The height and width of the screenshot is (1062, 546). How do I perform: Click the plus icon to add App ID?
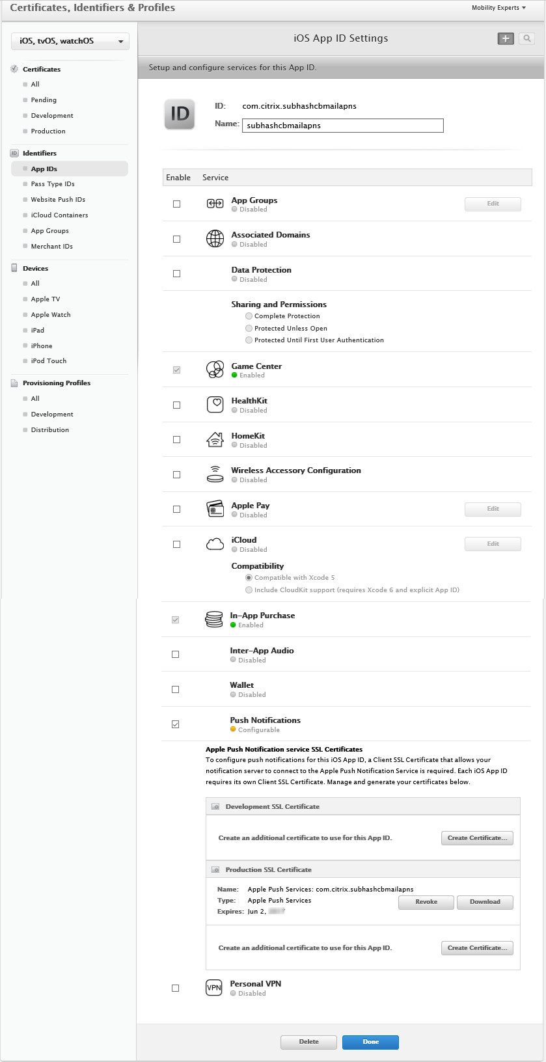pos(506,39)
